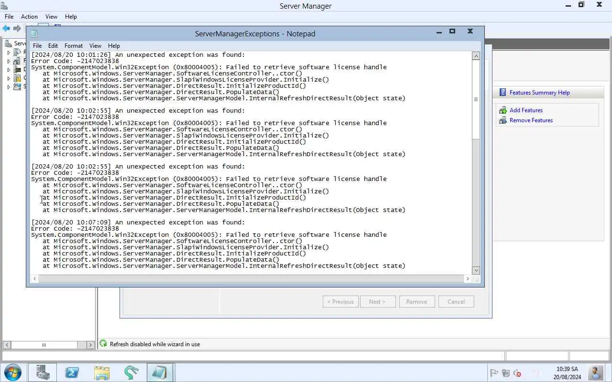This screenshot has width=612, height=382.
Task: Click Notepad's horizontal scrollbar left arrow
Action: (x=34, y=278)
